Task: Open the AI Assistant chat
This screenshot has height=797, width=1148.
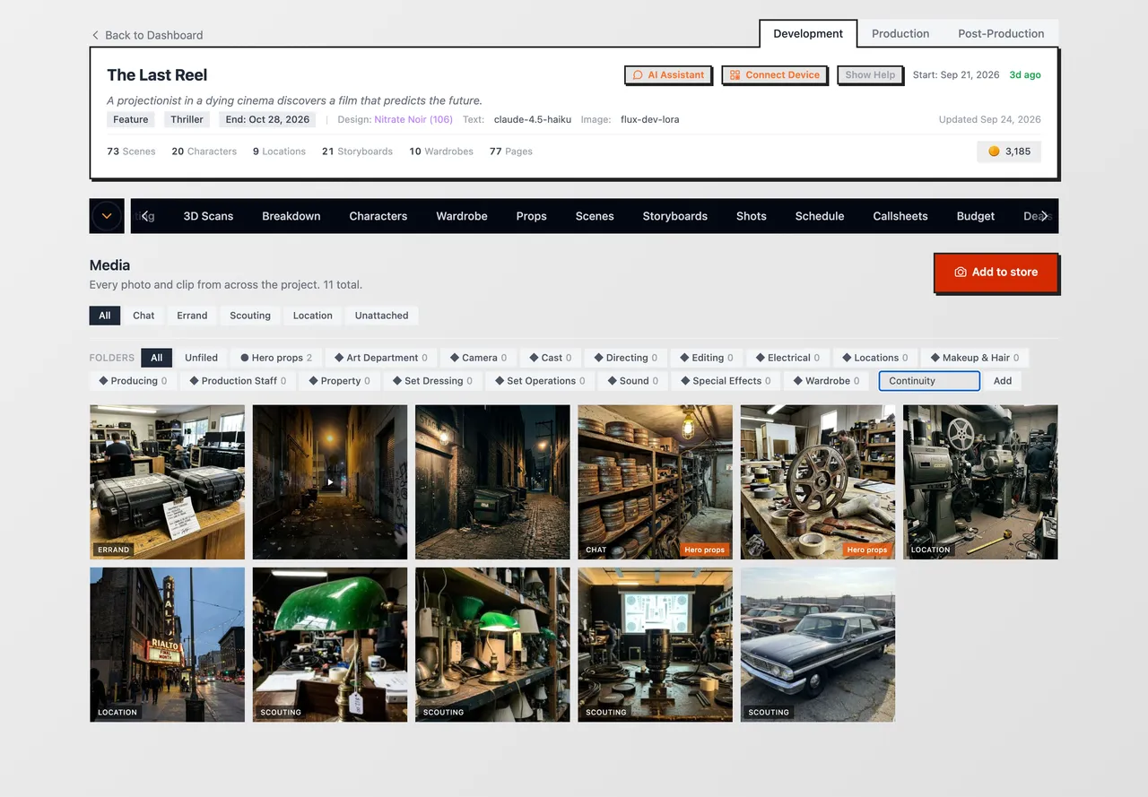Action: [x=668, y=74]
